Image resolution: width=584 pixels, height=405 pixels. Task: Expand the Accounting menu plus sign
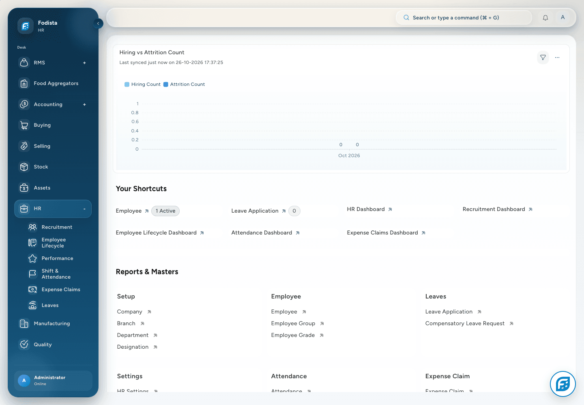(x=84, y=104)
